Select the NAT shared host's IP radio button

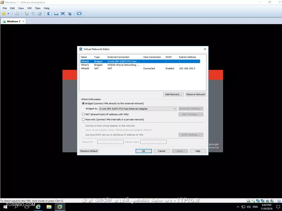pyautogui.click(x=83, y=114)
